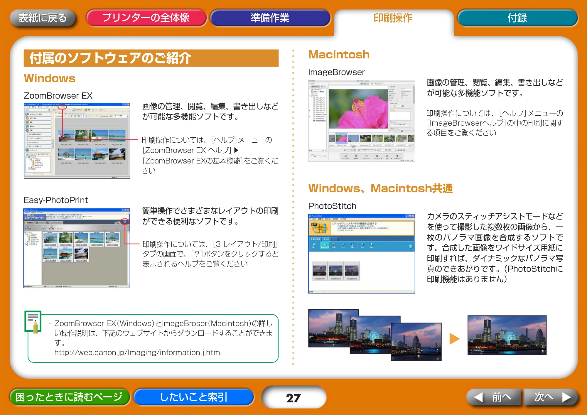Click the help question button in Easy-PhotoPrint
Viewport: 587px width, 415px height.
124,222
